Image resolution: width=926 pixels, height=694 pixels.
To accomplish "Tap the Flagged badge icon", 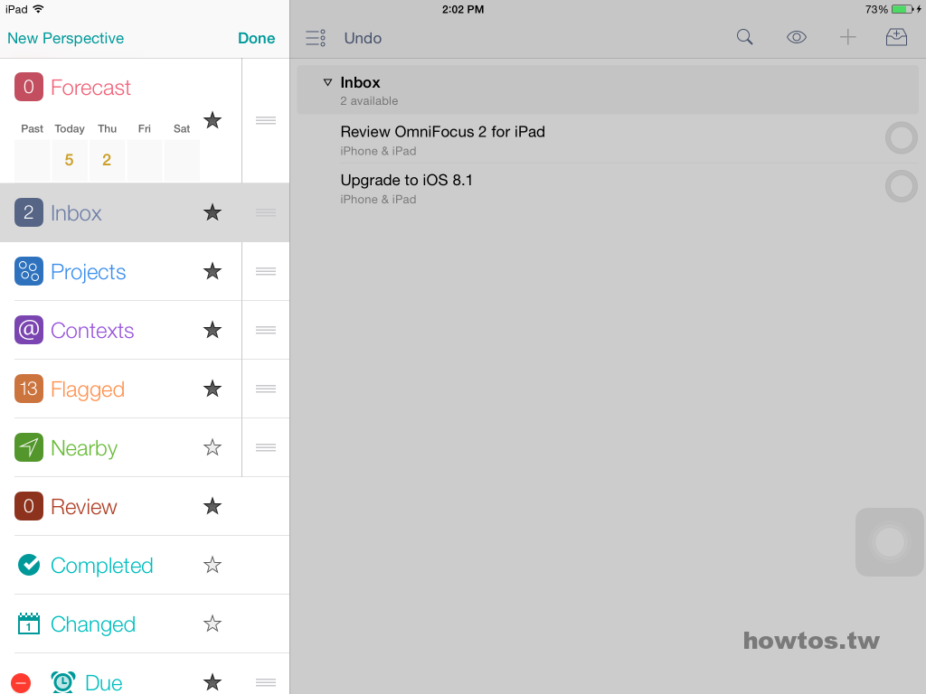I will pyautogui.click(x=28, y=389).
